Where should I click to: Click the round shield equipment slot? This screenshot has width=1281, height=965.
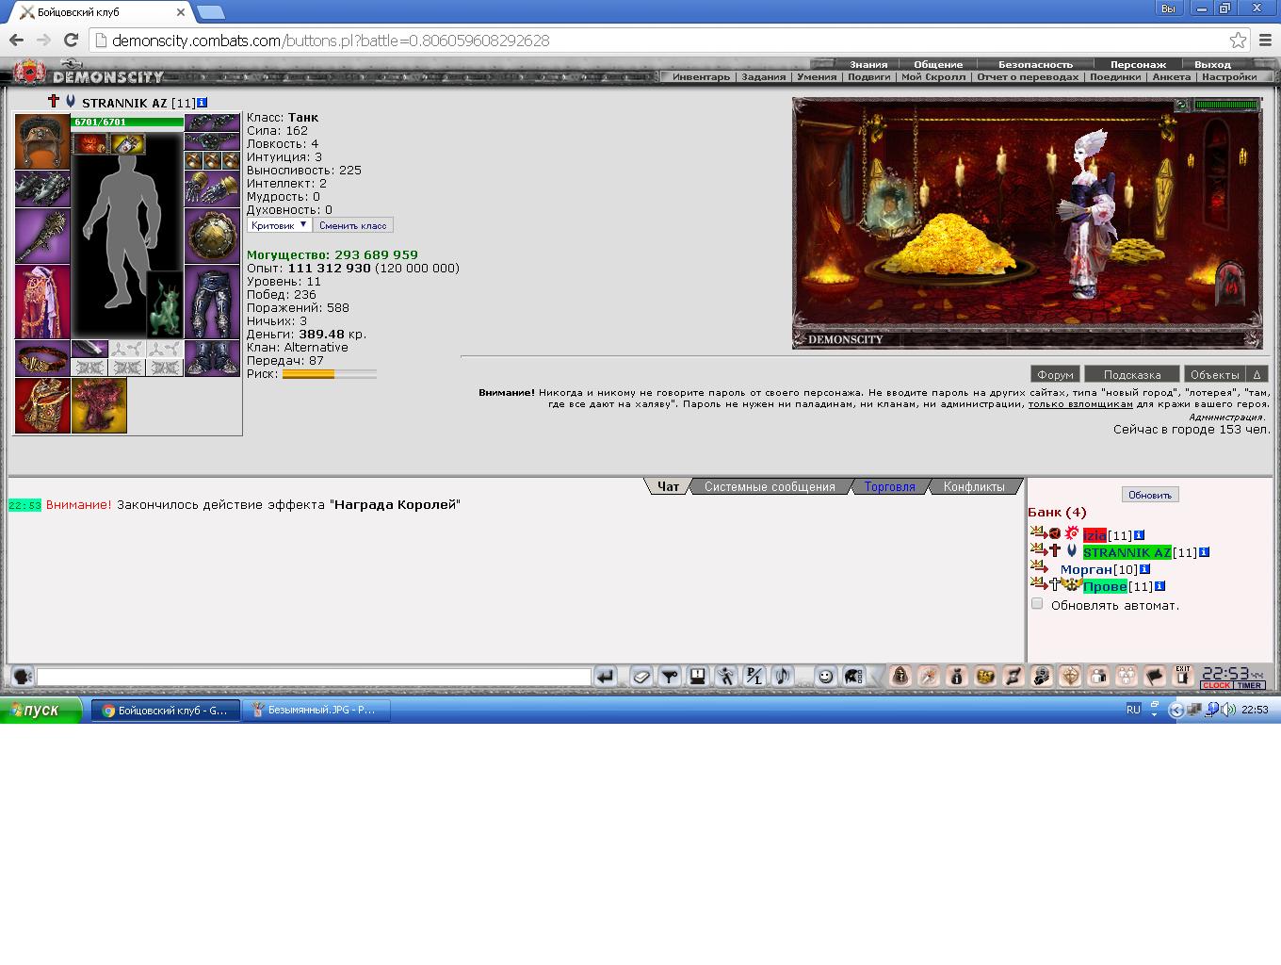click(x=212, y=237)
